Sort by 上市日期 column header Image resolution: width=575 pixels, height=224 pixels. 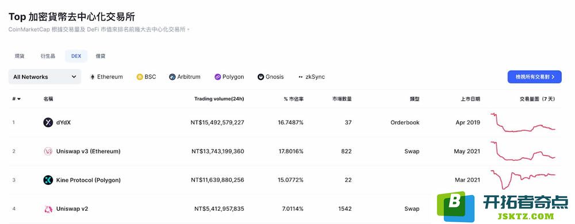470,99
